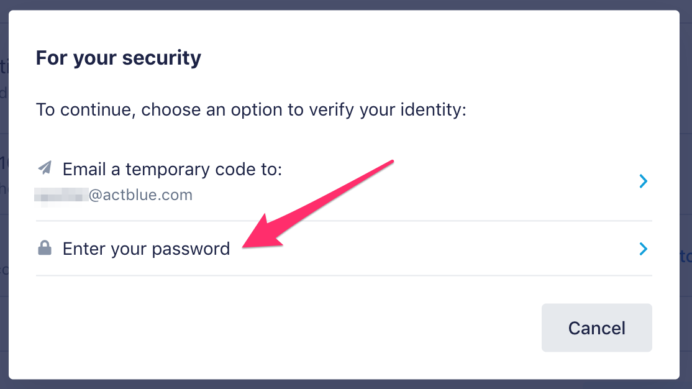Click the pixelated part of the email address

[61, 196]
